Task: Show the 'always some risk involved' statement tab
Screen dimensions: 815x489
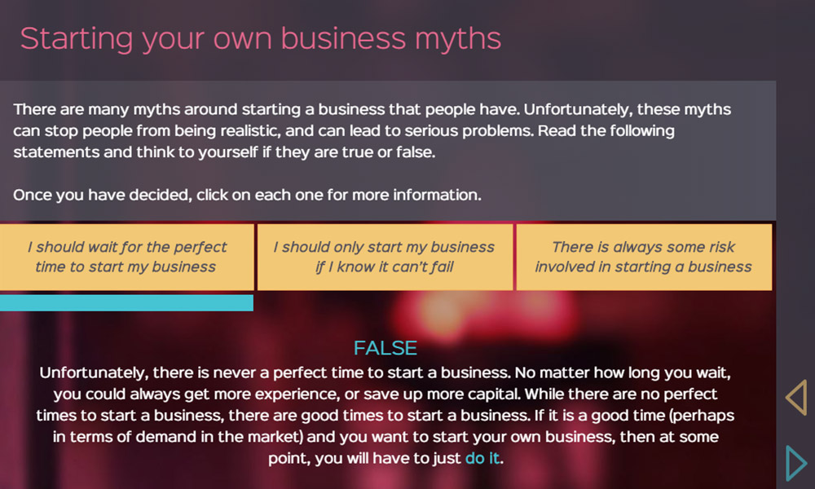Action: point(644,257)
